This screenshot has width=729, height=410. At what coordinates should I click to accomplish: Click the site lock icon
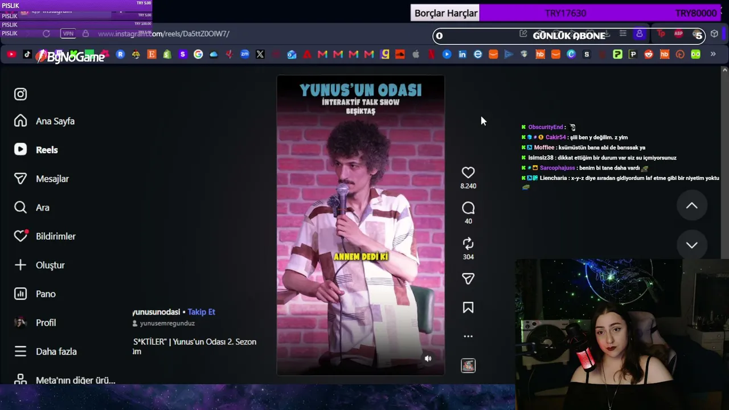pos(85,34)
